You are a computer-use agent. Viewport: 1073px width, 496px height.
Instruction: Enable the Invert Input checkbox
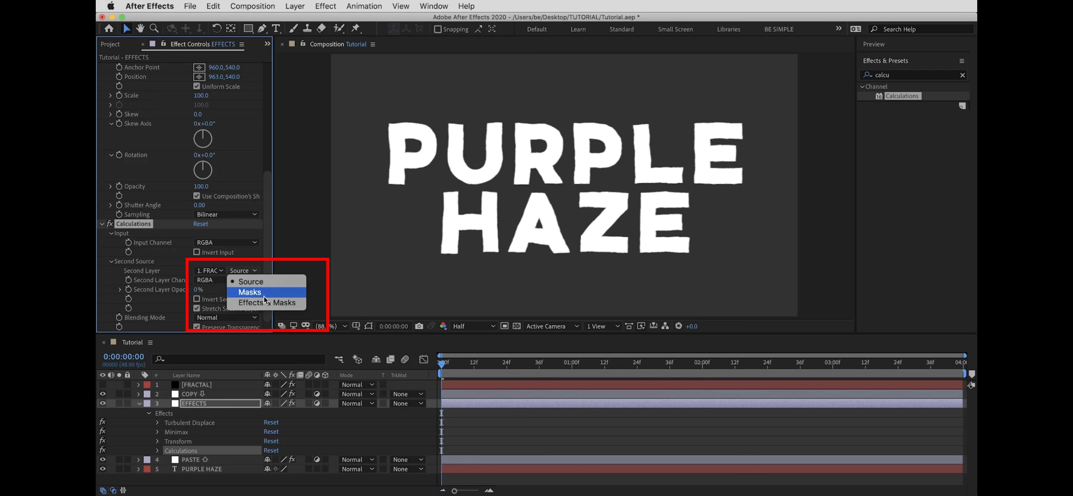pyautogui.click(x=197, y=252)
